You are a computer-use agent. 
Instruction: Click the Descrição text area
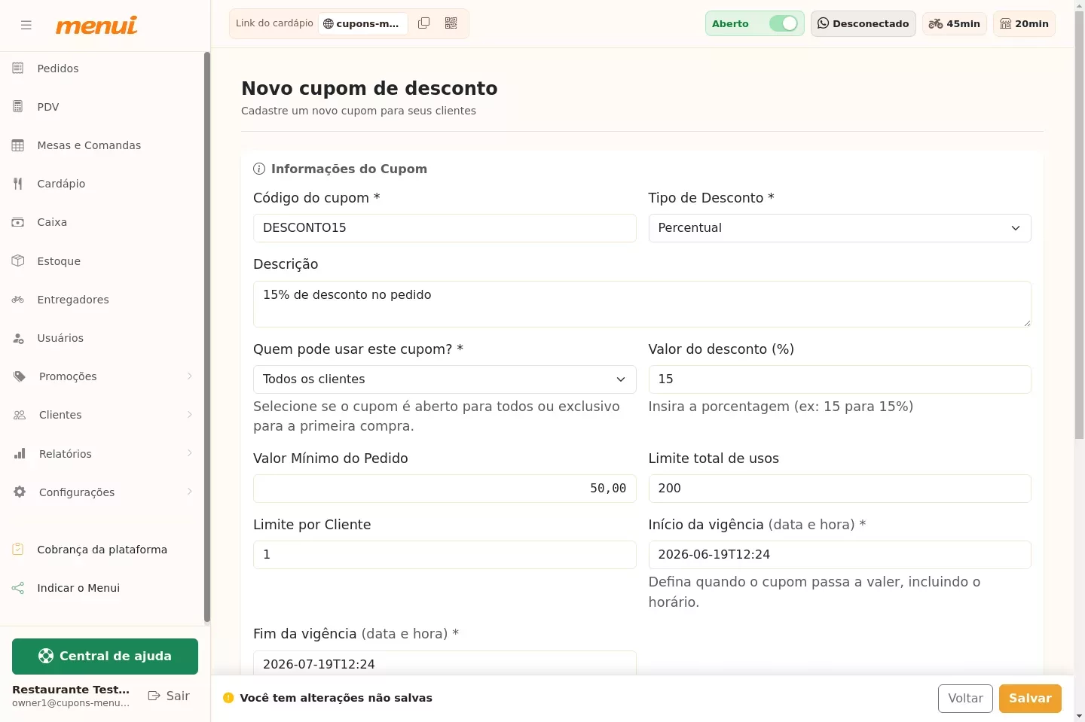pyautogui.click(x=642, y=304)
